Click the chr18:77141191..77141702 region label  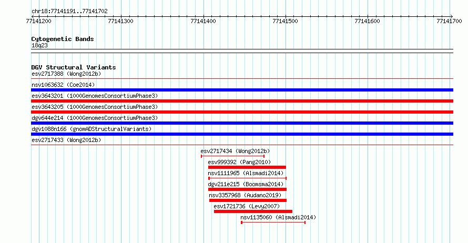(69, 12)
